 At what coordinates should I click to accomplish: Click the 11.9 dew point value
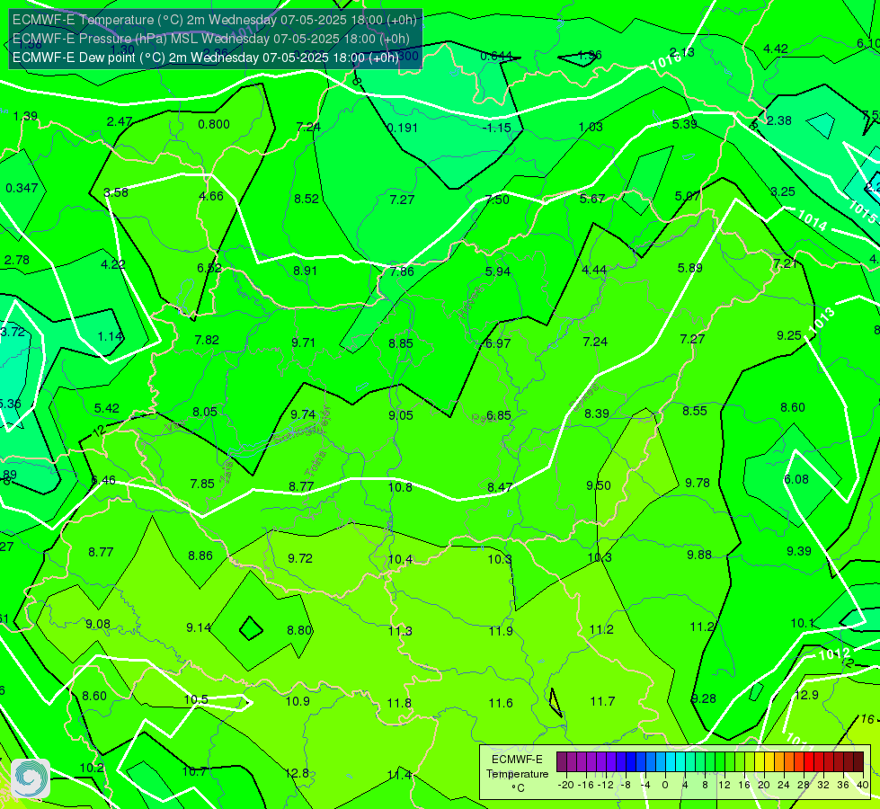pos(501,632)
